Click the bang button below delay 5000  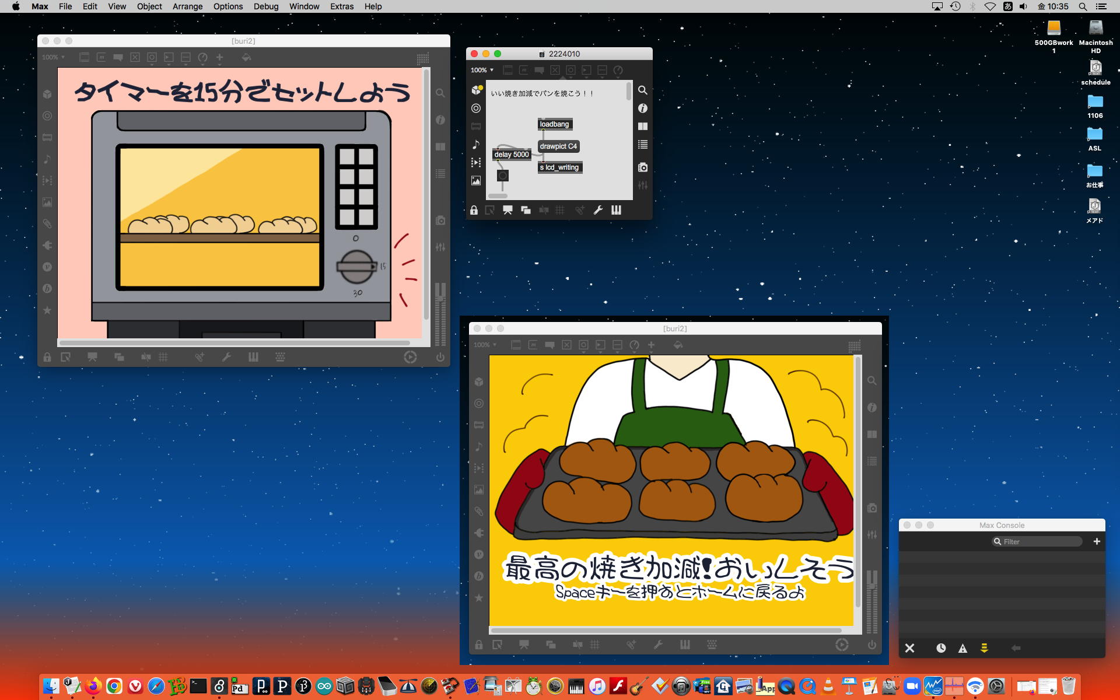[x=502, y=176]
